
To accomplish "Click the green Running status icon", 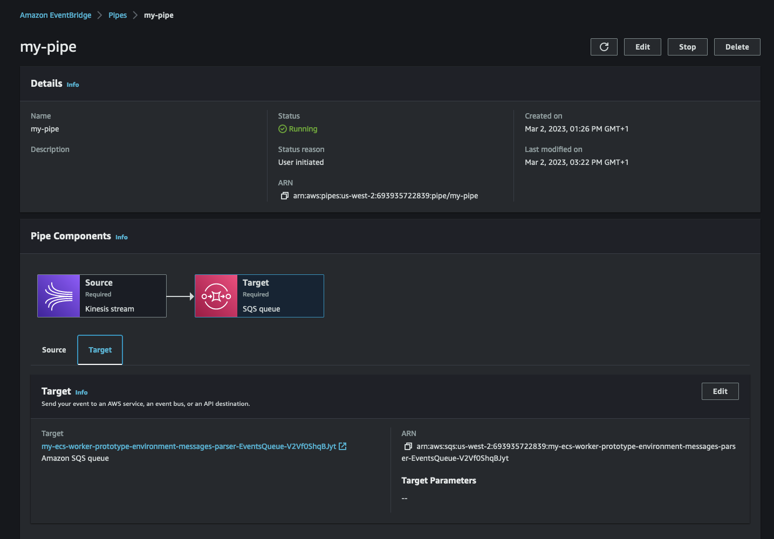I will [282, 129].
